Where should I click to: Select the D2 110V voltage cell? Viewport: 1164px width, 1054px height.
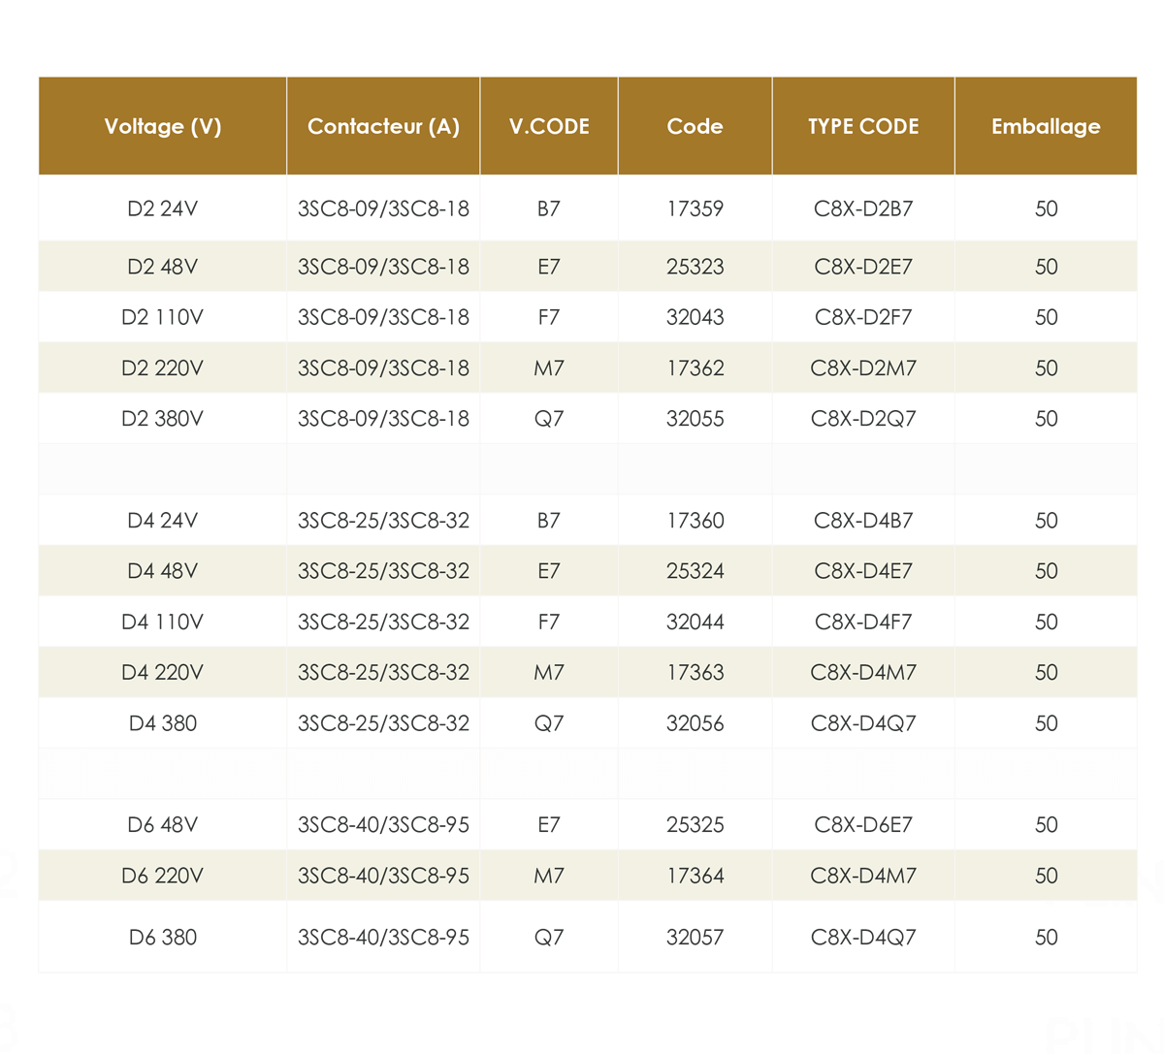coord(163,317)
